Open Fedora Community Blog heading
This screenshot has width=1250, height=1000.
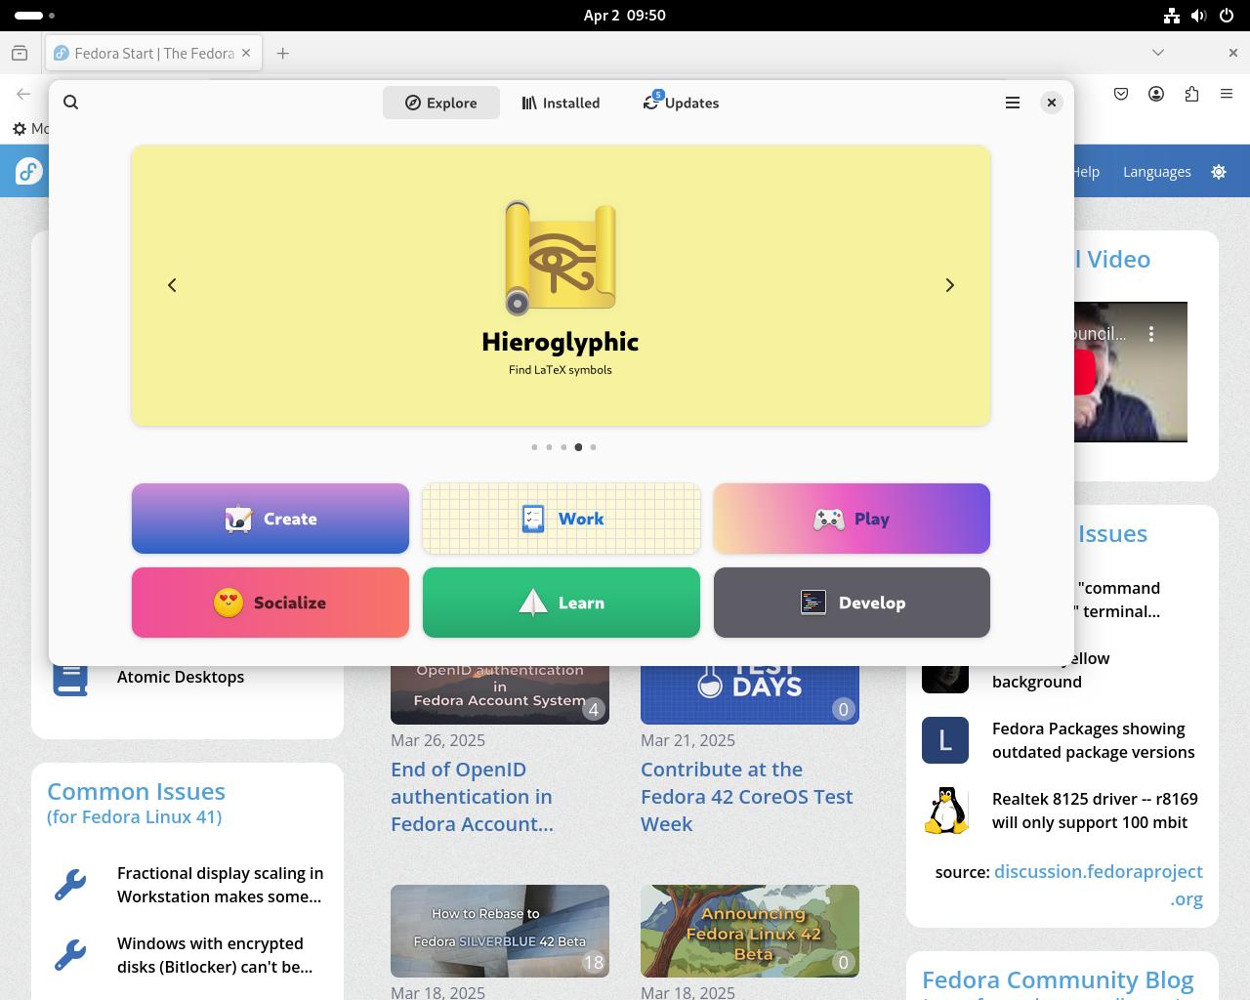click(1058, 980)
